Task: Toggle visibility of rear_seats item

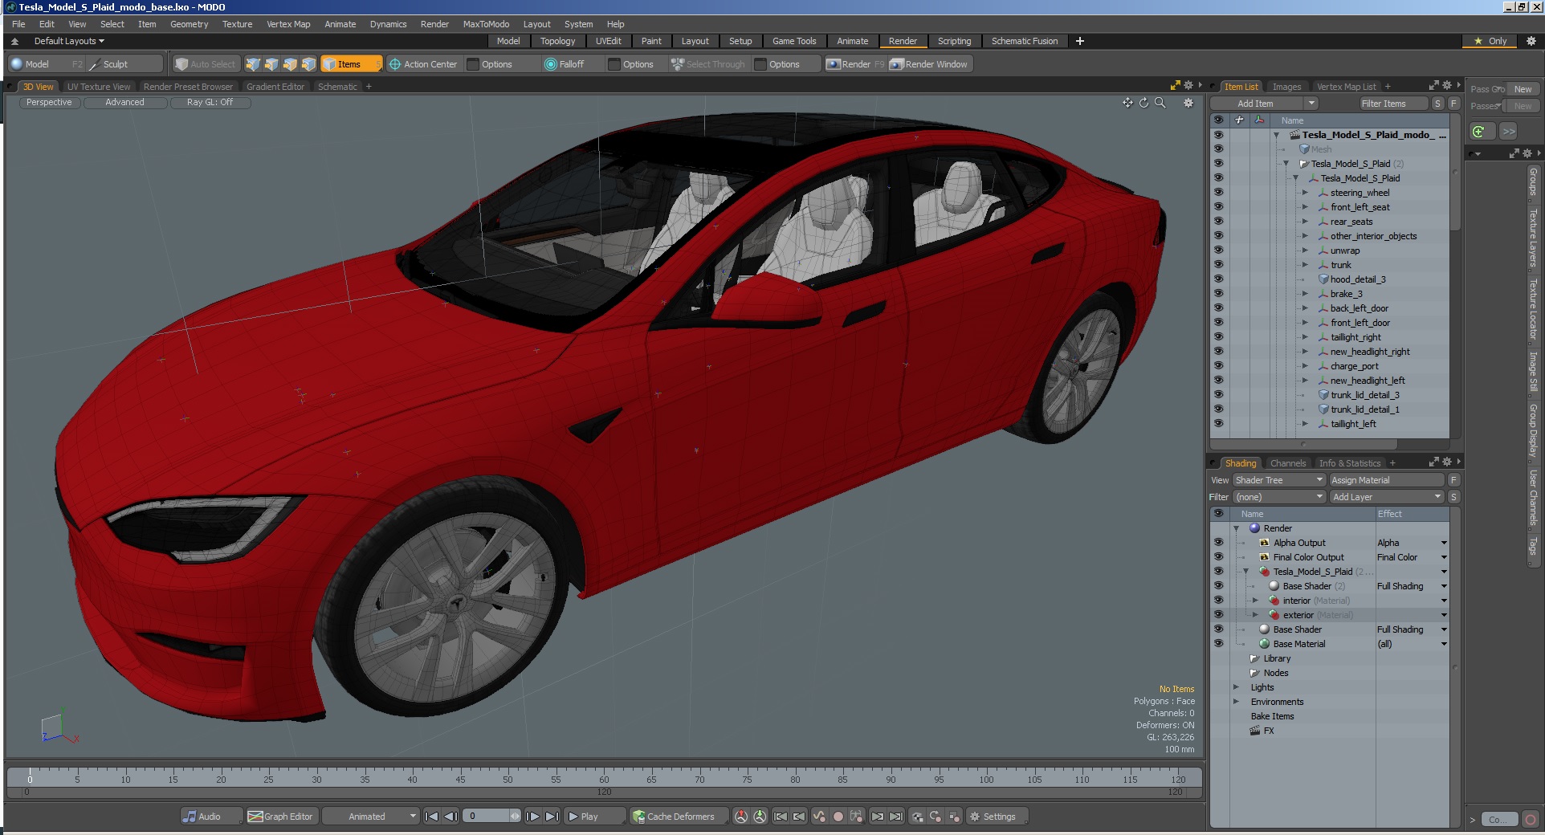Action: pos(1218,222)
